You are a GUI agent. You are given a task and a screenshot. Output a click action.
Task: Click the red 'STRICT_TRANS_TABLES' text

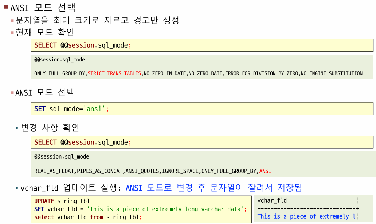click(x=114, y=73)
